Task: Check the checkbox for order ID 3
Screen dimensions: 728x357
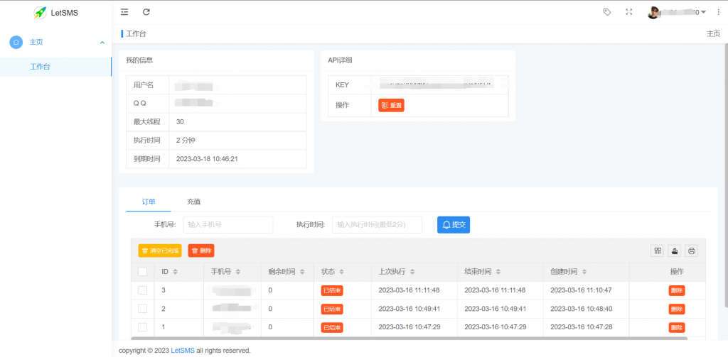Action: pos(143,290)
